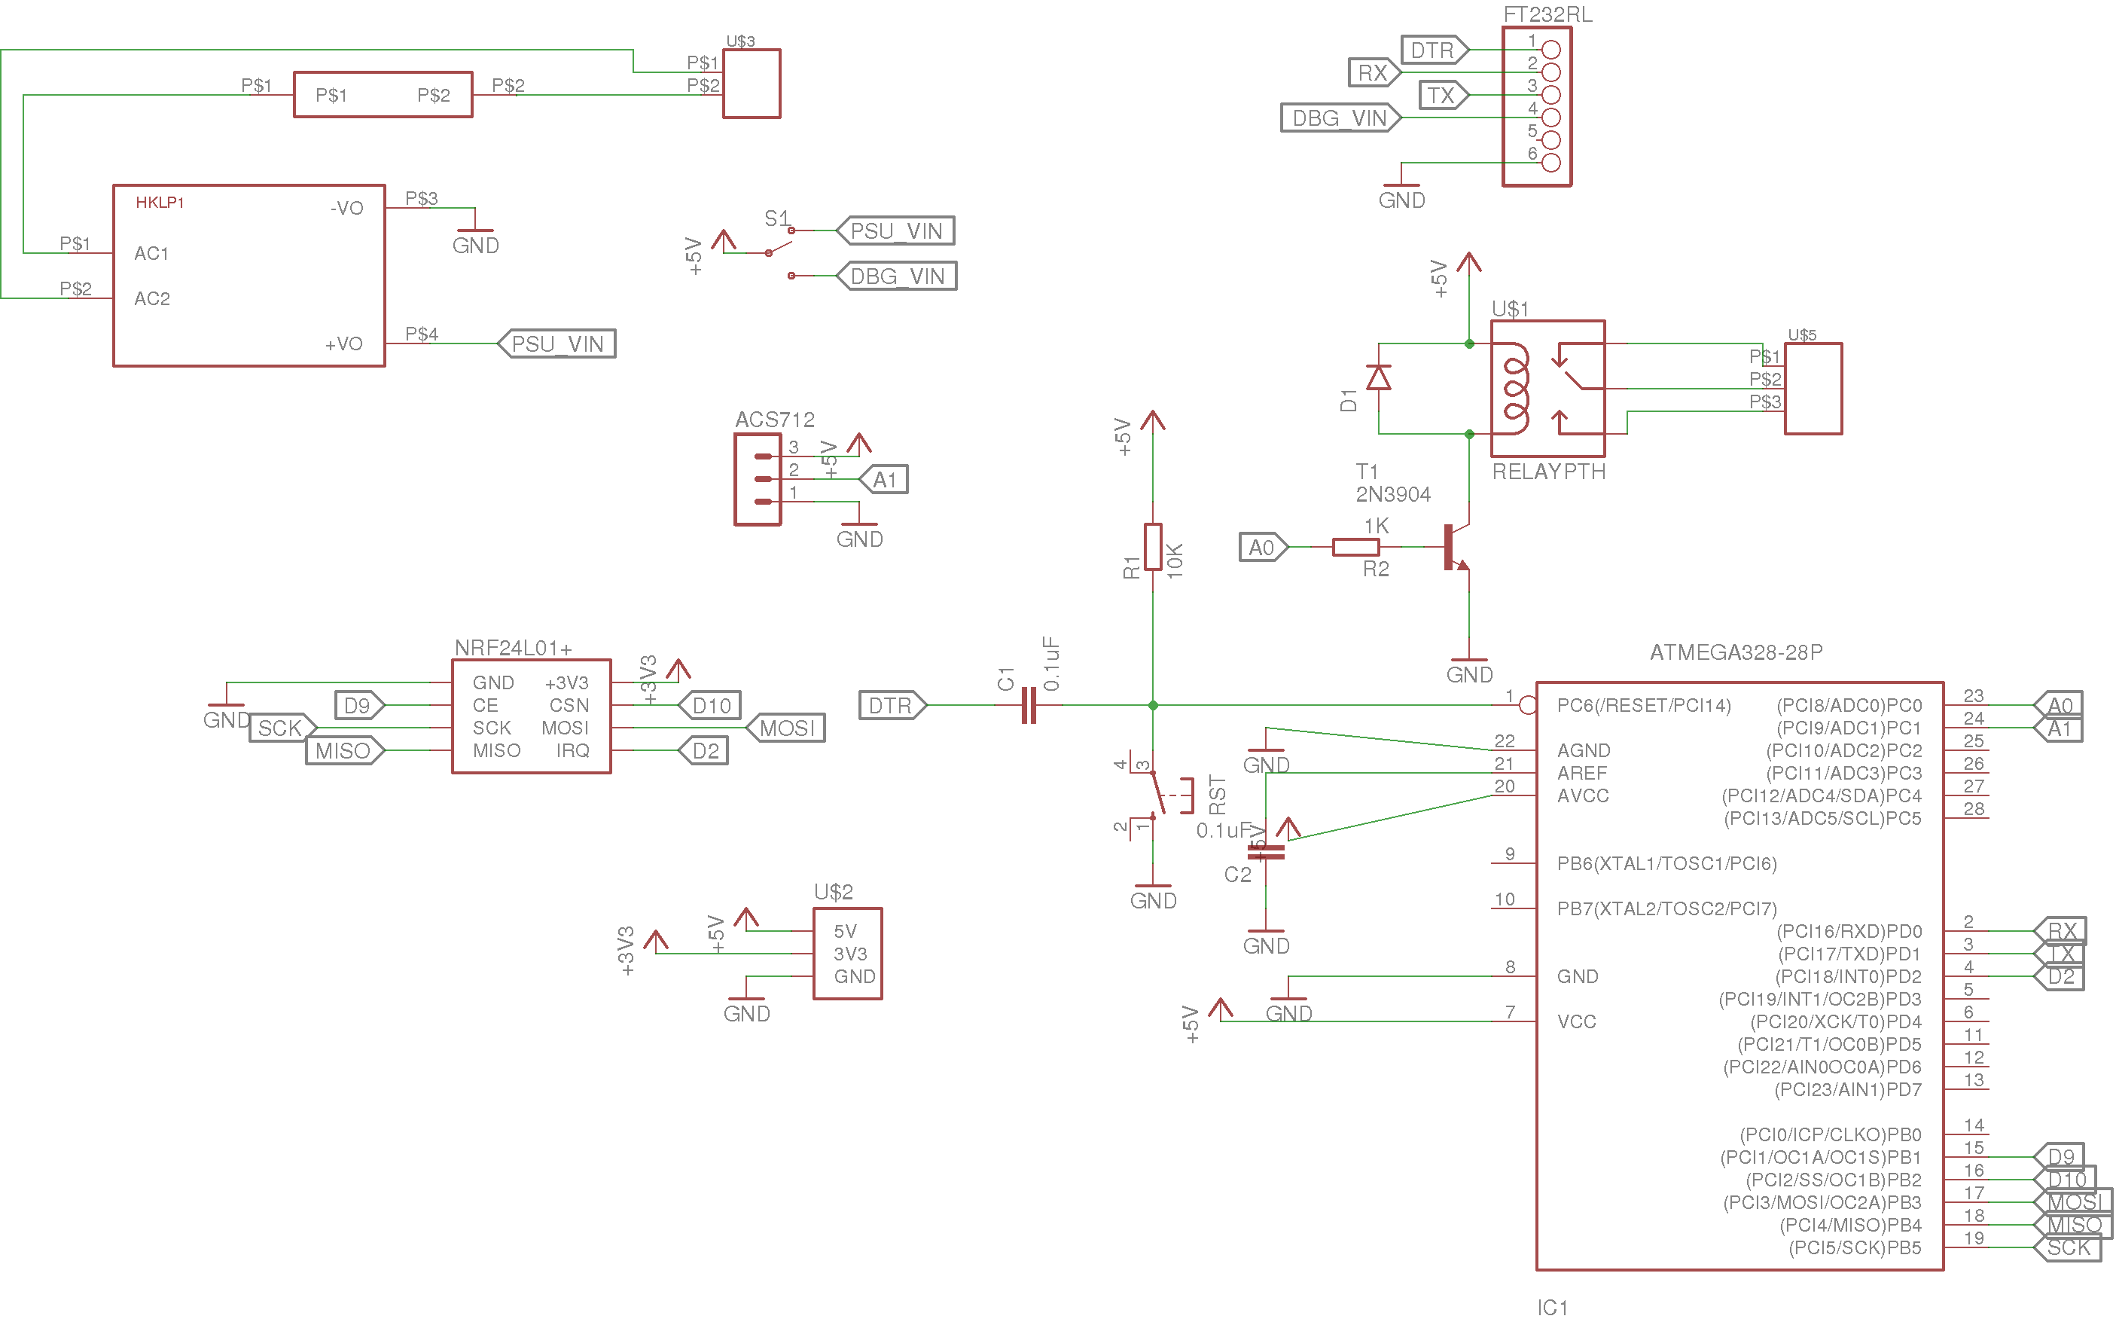The height and width of the screenshot is (1322, 2116).
Task: Click the ATMEGA328-28P title text
Action: [1736, 652]
